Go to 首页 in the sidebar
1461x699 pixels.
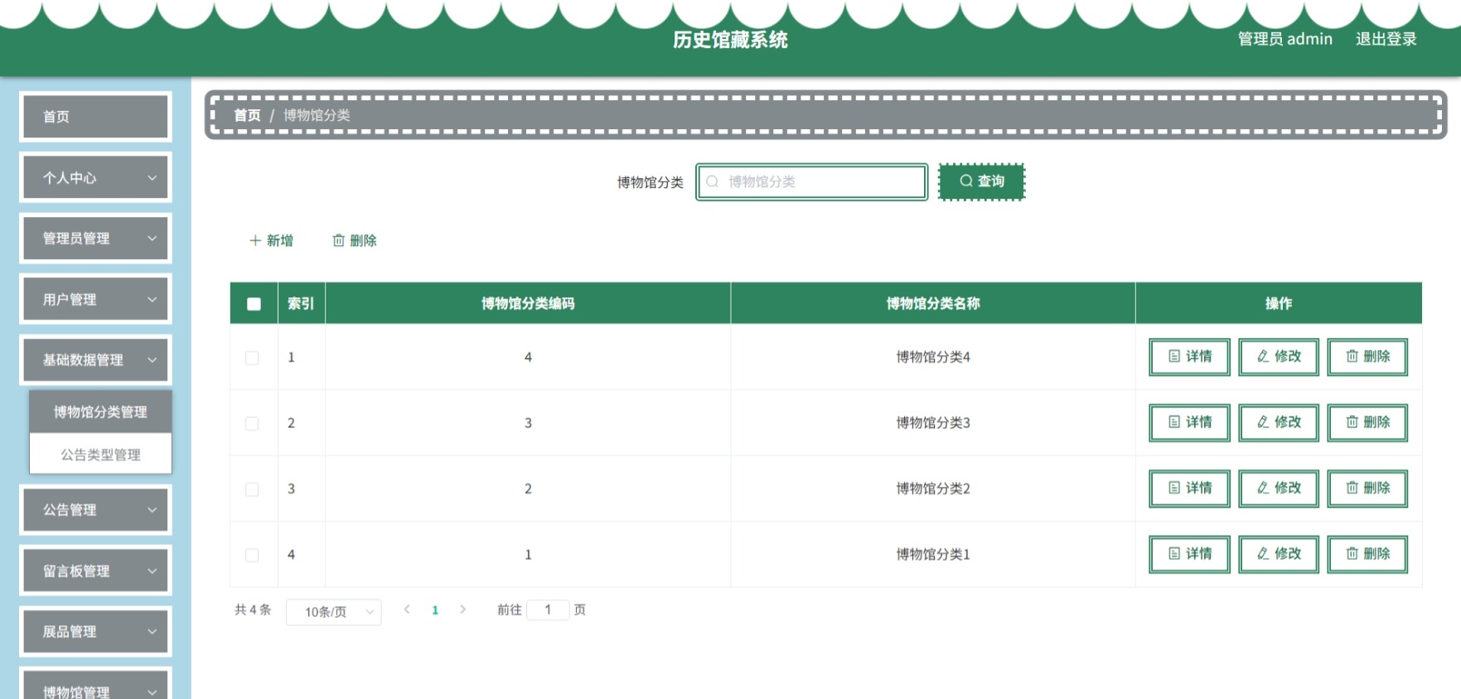click(x=95, y=117)
